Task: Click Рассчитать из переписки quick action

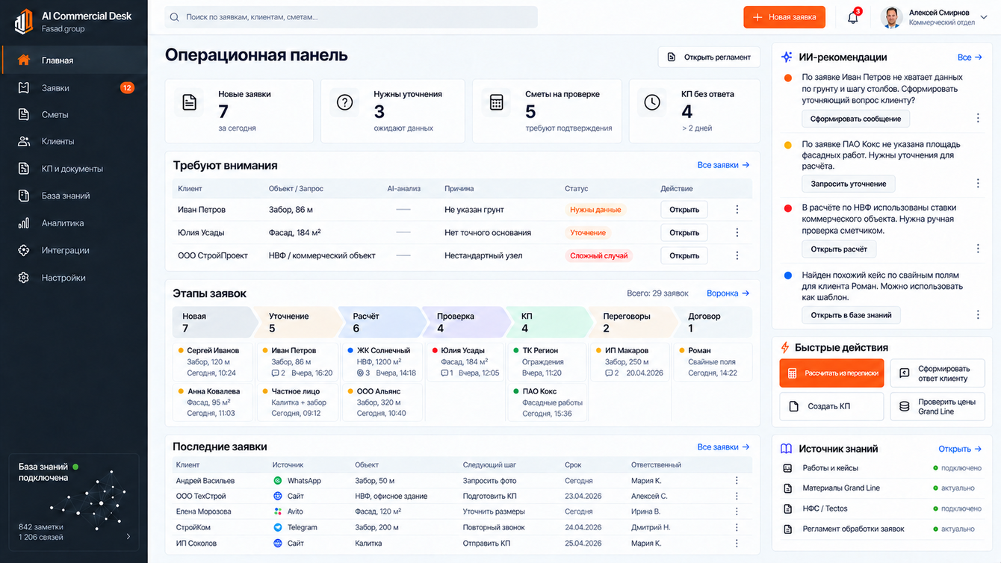Action: pos(831,373)
